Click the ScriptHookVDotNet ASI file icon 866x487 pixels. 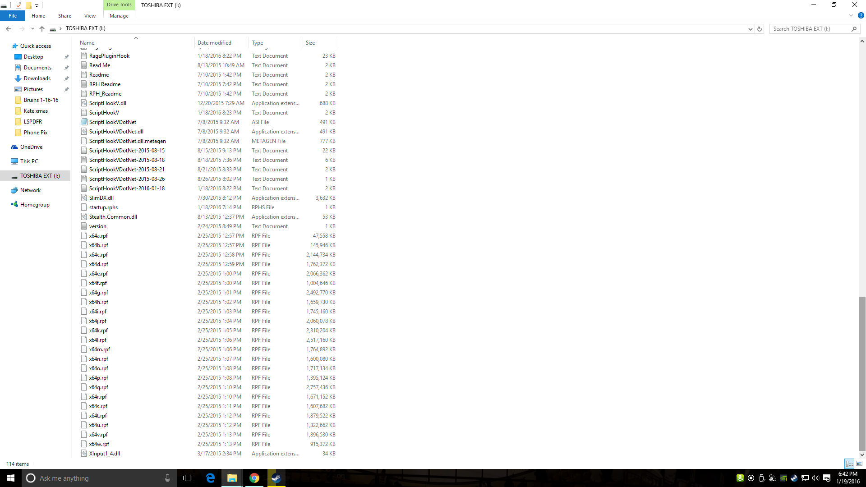(x=84, y=122)
